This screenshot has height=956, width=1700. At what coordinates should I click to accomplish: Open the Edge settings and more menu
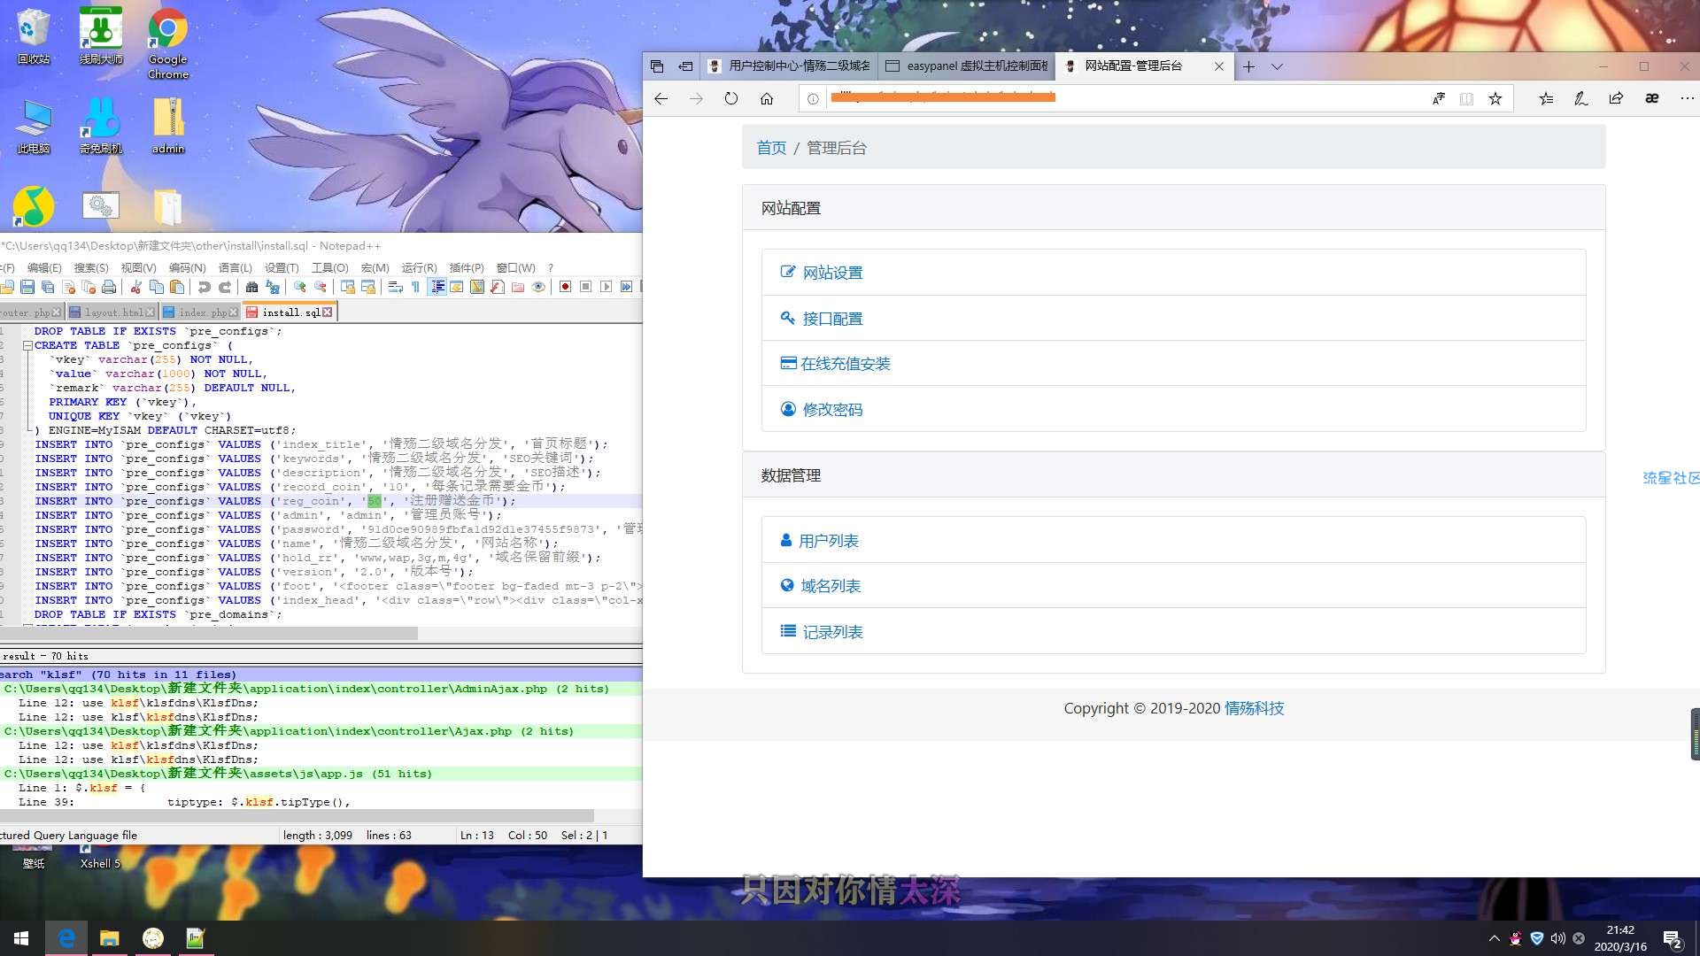(x=1687, y=98)
